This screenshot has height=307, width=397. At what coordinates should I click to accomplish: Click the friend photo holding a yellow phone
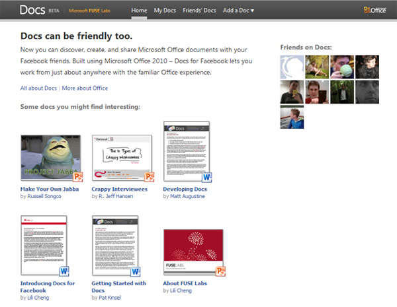292,92
